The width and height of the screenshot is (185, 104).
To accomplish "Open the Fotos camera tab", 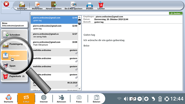I will pyautogui.click(x=79, y=99).
